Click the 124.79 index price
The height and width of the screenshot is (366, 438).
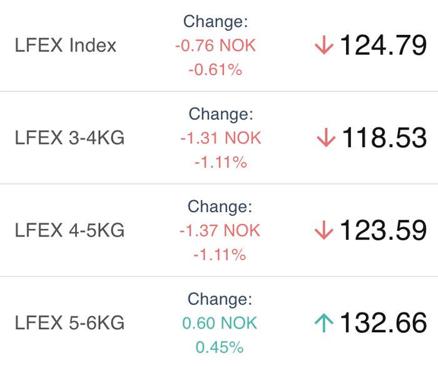383,45
